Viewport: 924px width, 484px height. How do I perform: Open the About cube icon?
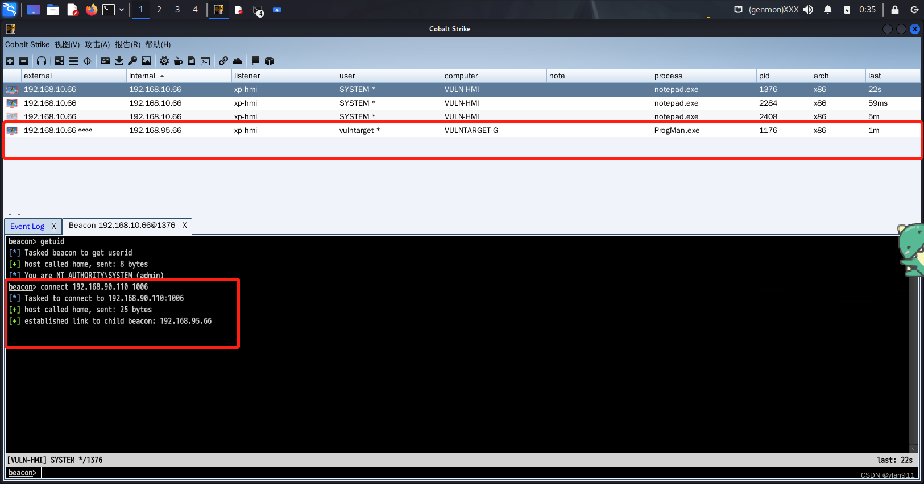coord(270,61)
